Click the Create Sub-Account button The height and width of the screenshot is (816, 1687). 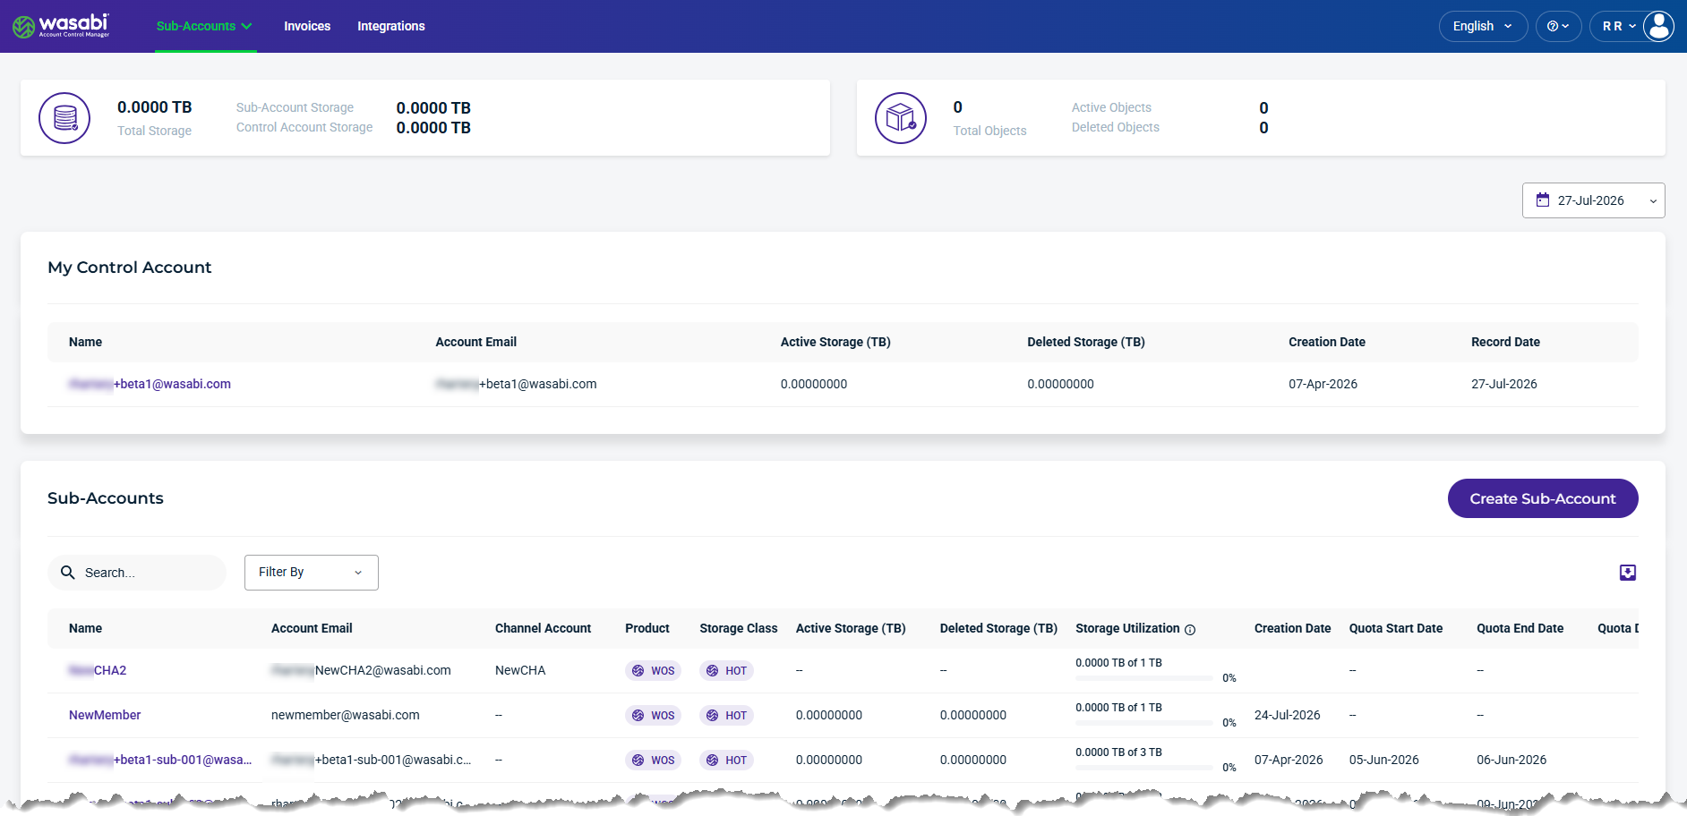[x=1543, y=498]
